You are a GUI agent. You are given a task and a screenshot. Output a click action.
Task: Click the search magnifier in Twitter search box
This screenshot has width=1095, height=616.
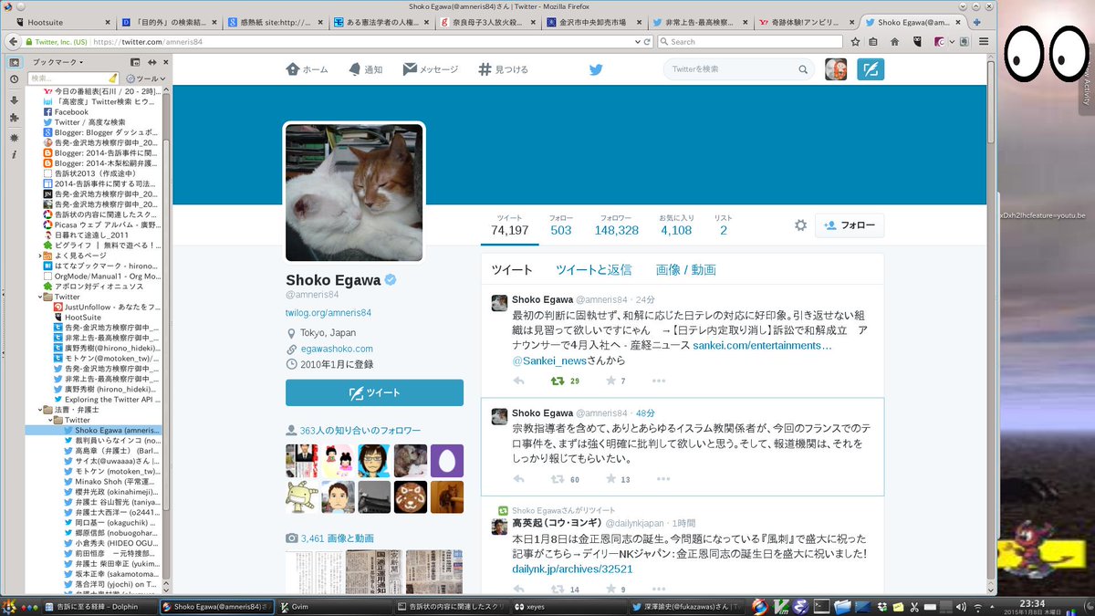point(803,69)
